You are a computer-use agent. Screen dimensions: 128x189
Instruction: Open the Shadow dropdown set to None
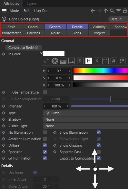tap(85, 119)
